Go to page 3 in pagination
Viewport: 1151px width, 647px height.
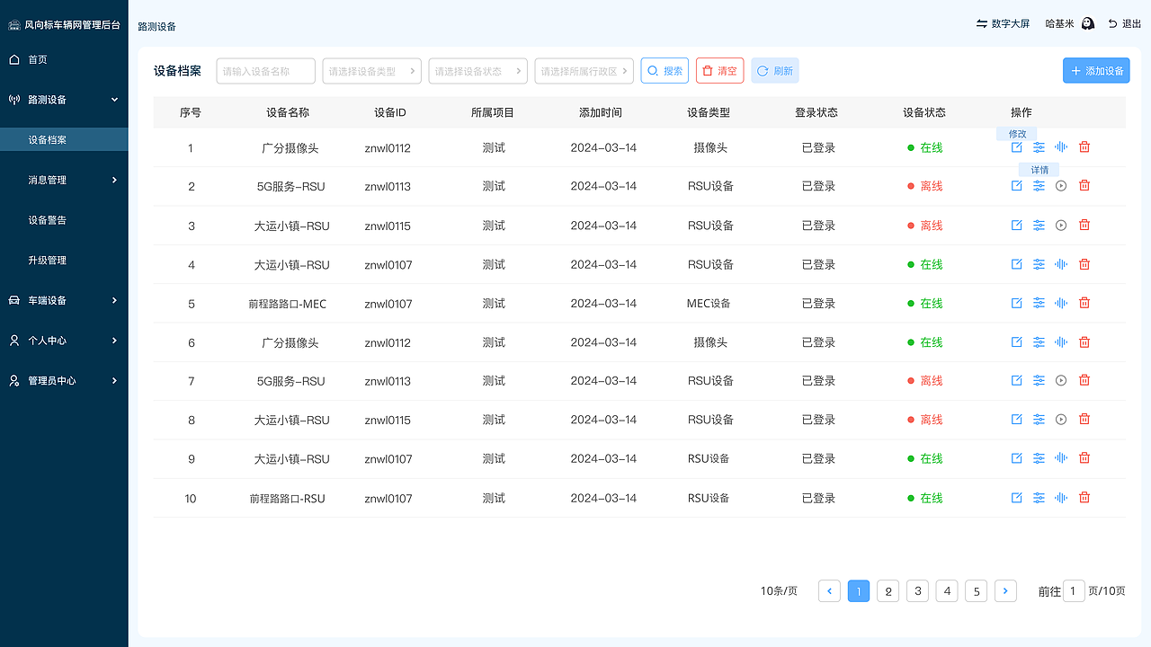tap(917, 590)
